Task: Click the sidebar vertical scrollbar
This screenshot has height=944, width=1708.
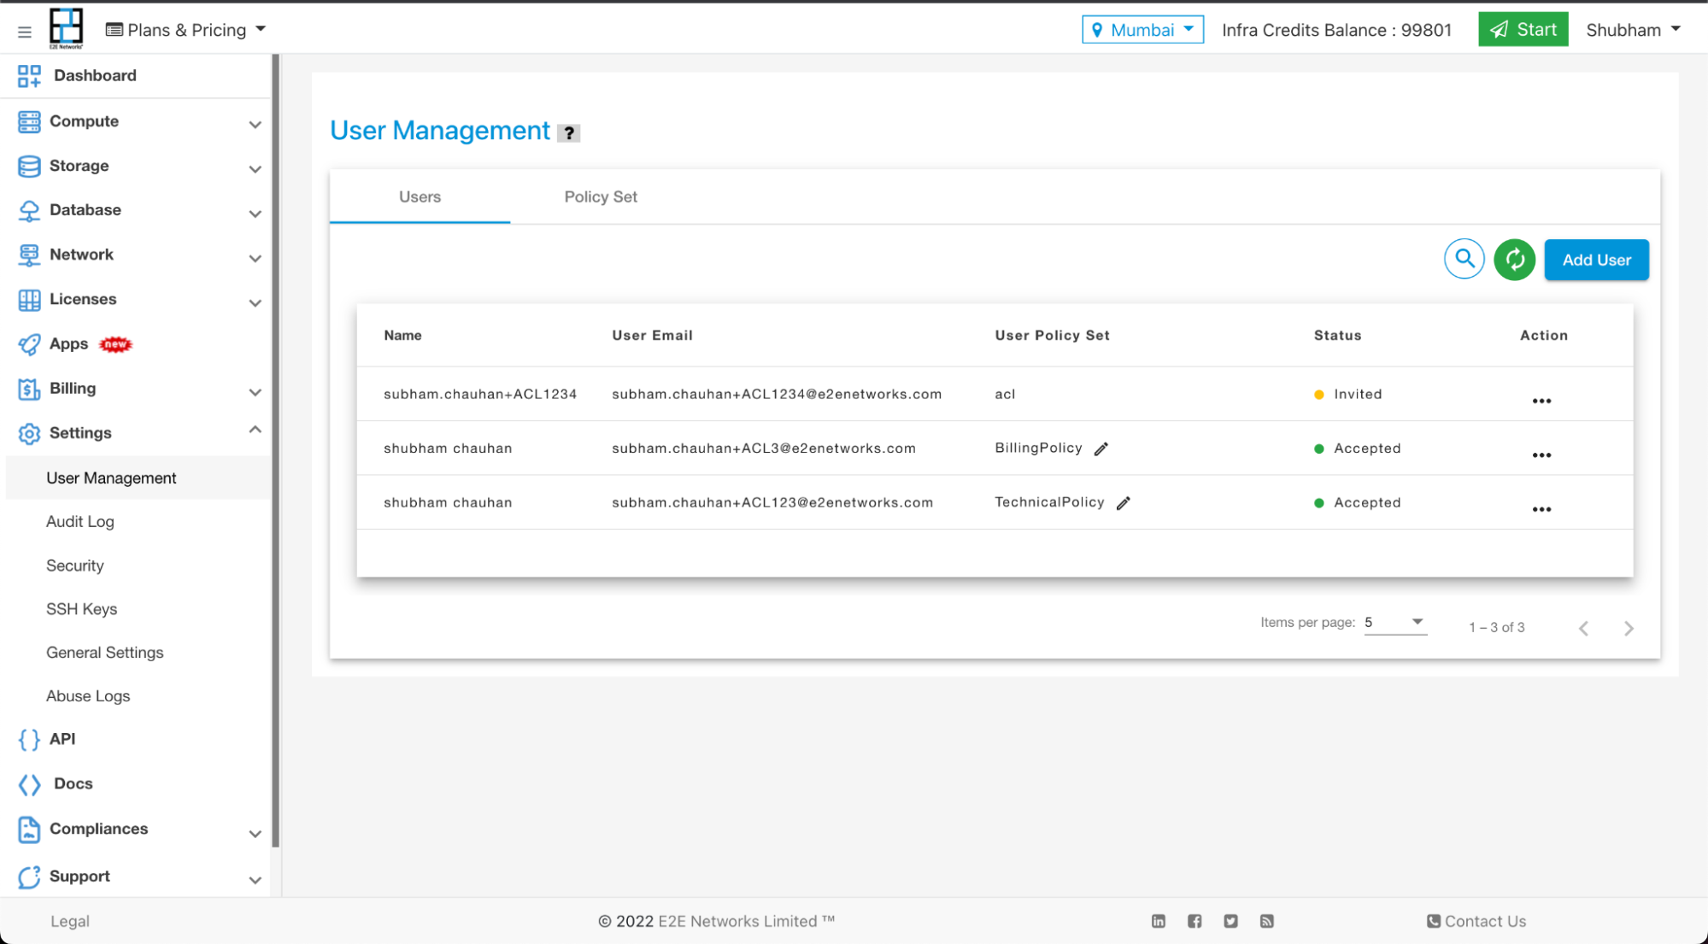Action: click(275, 451)
